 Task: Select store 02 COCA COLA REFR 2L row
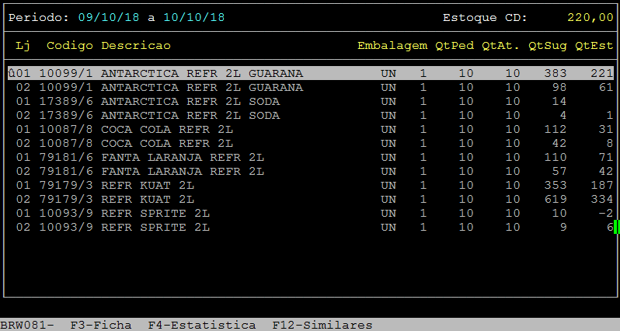coord(311,143)
